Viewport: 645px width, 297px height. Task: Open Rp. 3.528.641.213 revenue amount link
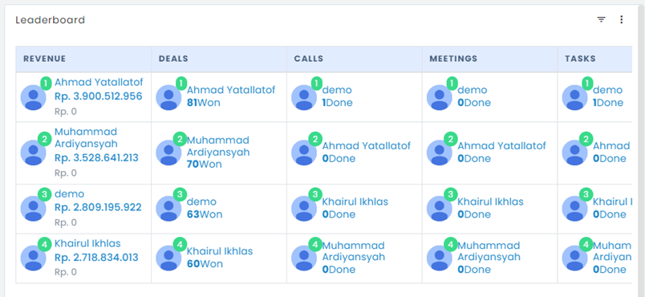coord(96,158)
